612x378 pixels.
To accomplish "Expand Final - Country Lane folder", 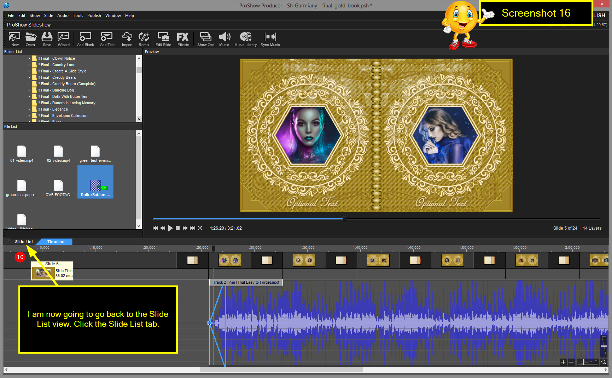I will click(x=29, y=65).
